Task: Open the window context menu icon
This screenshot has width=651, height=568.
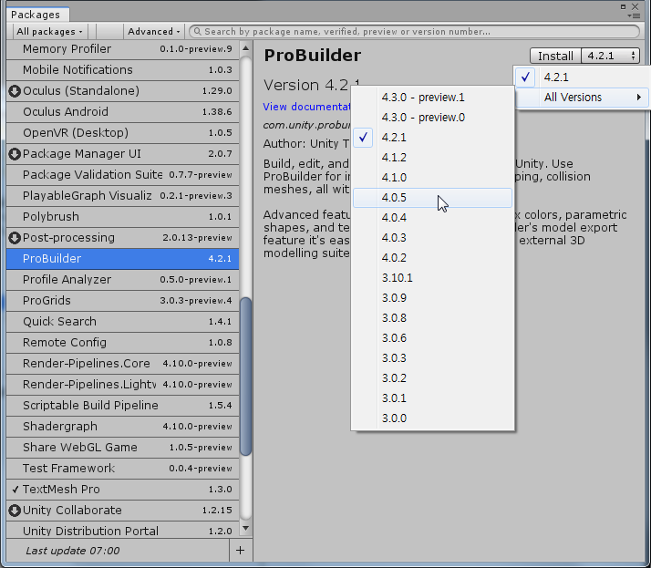Action: [634, 15]
